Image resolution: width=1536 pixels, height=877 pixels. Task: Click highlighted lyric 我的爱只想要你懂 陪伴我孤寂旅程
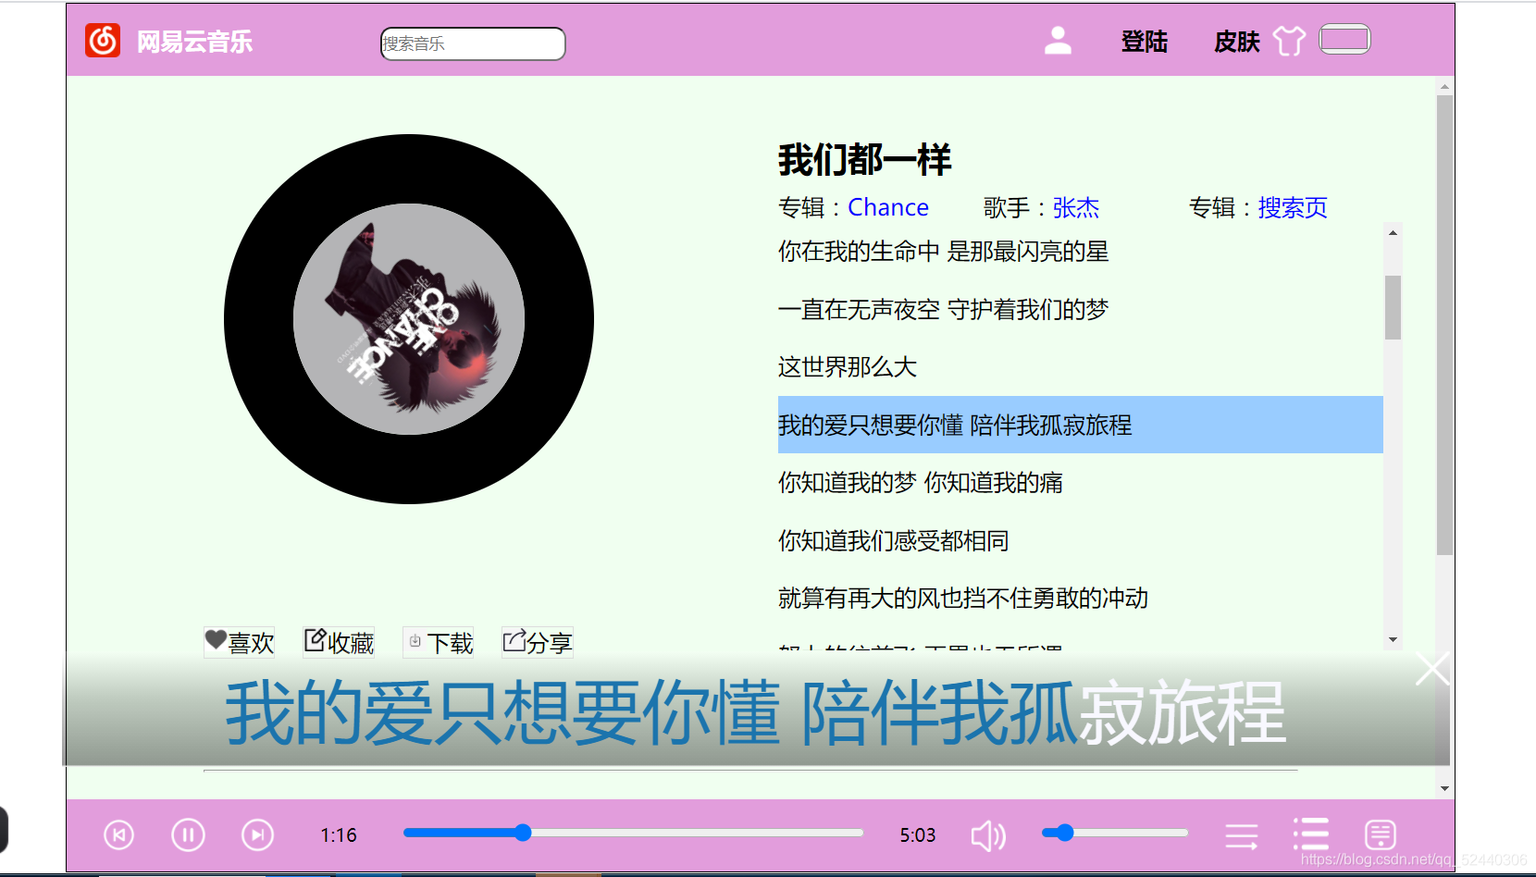pos(1081,425)
